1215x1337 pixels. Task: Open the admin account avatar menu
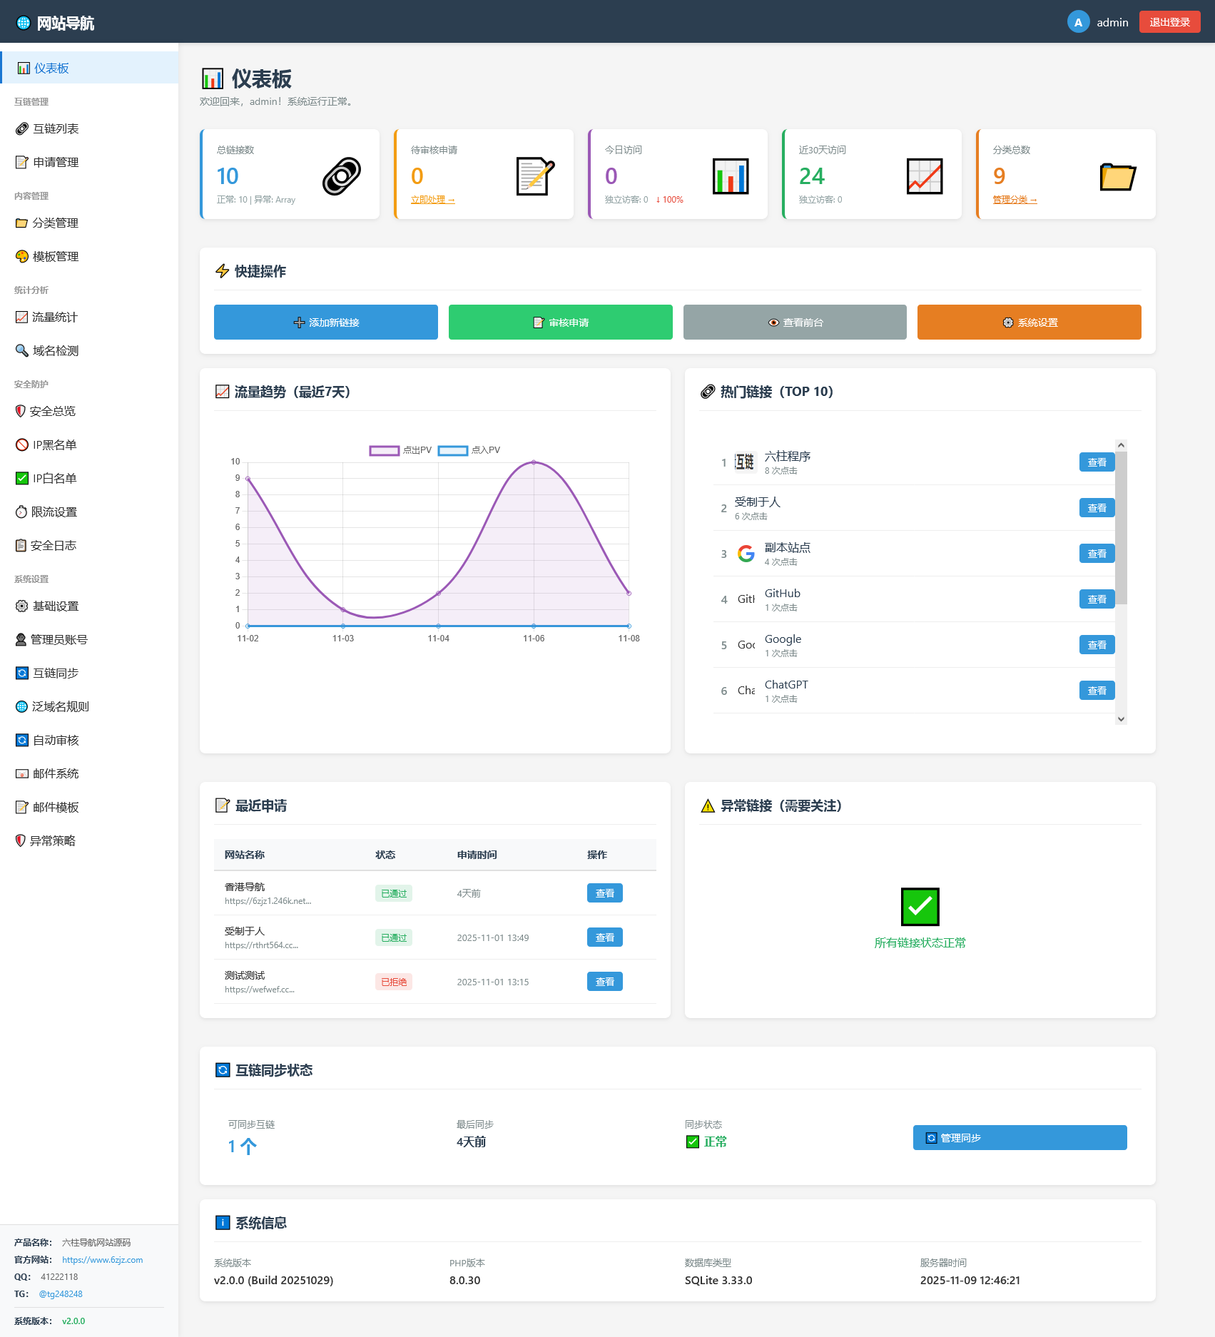pos(1078,21)
